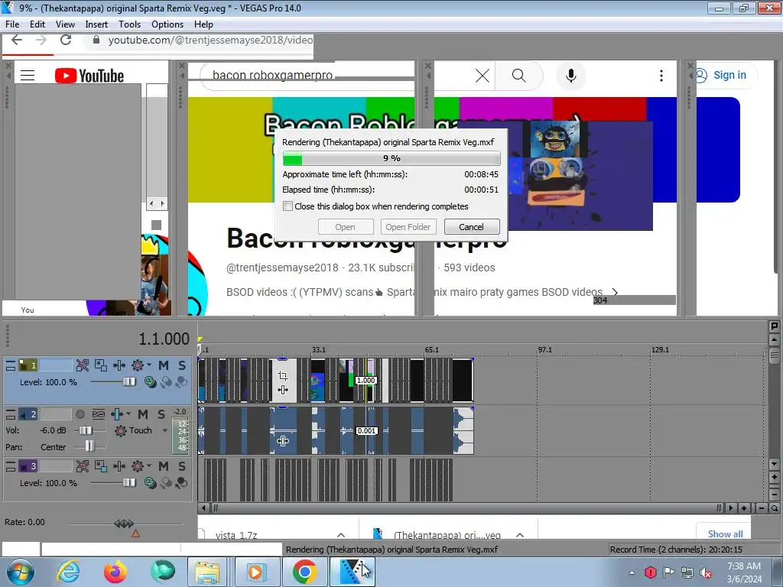Click YouTube voice search microphone
Viewport: 783px width, 587px height.
point(570,76)
